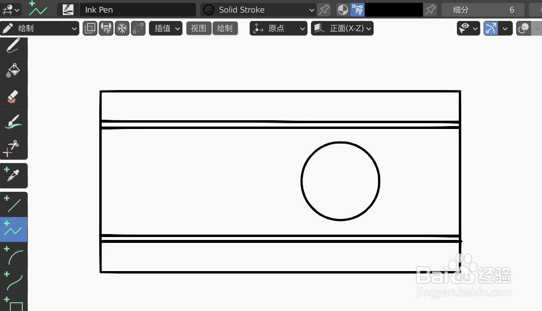Select the Line tool

pyautogui.click(x=14, y=204)
